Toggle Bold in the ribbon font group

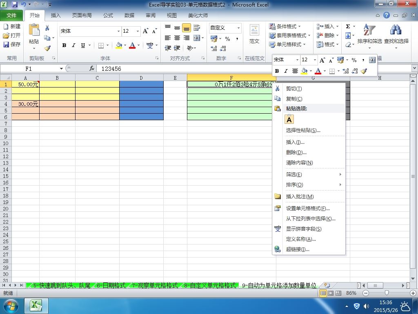pyautogui.click(x=64, y=45)
